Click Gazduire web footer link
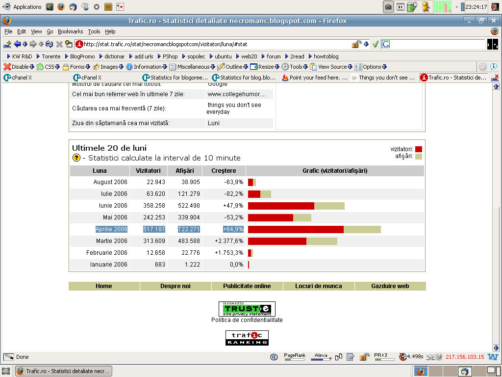The width and height of the screenshot is (502, 377). [390, 286]
